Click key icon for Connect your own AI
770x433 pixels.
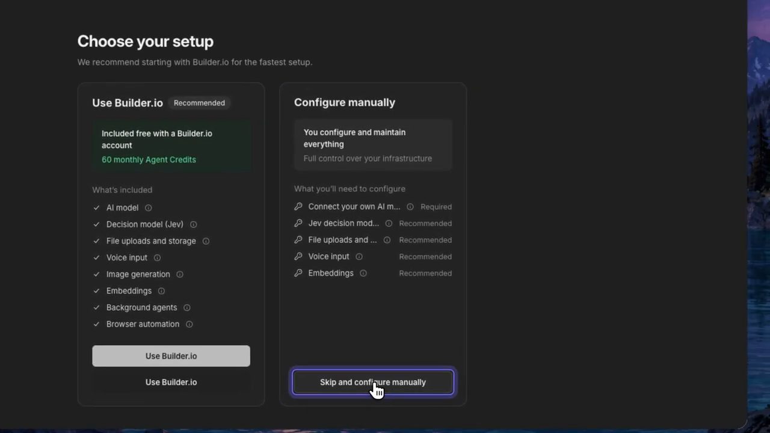(x=298, y=206)
